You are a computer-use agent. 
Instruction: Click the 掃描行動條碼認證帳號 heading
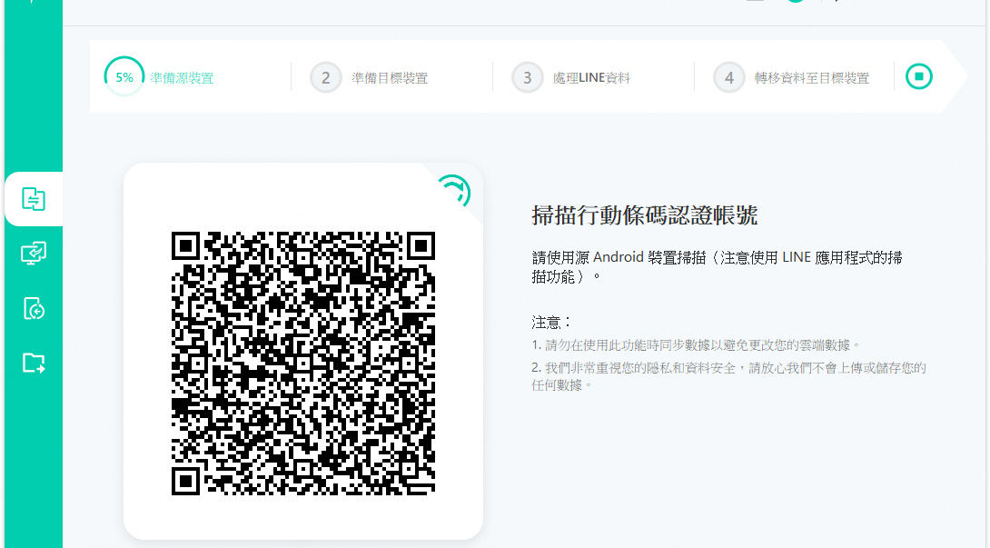644,215
